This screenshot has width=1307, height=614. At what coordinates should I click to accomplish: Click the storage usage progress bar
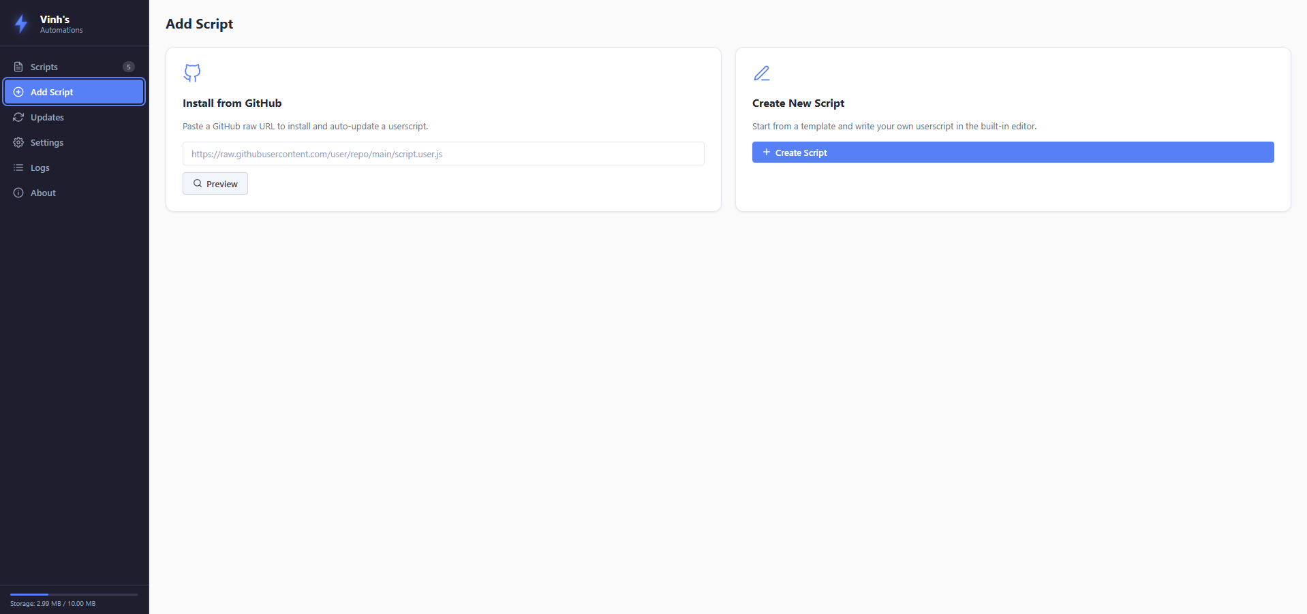pos(74,594)
